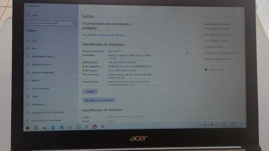
Task: Click the Settings gear on taskbar
Action: coord(103,126)
